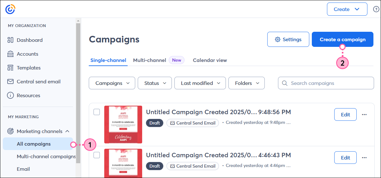Click the Resources info icon
The width and height of the screenshot is (381, 178).
coord(10,95)
